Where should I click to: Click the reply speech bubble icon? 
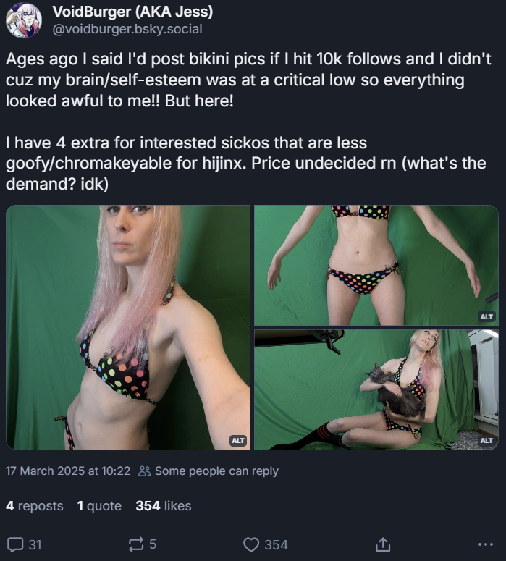[x=15, y=545]
